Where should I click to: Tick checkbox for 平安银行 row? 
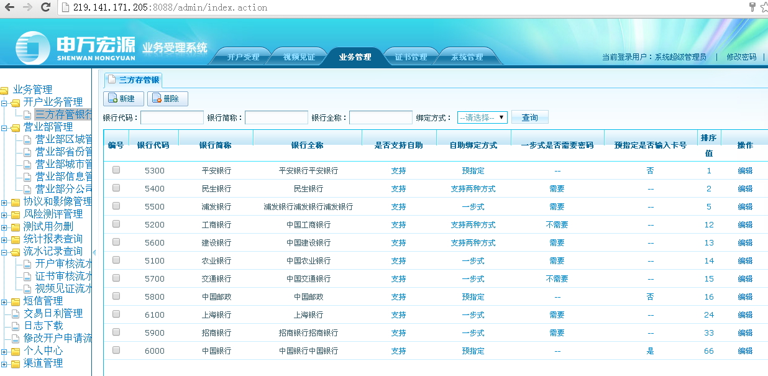coord(116,170)
